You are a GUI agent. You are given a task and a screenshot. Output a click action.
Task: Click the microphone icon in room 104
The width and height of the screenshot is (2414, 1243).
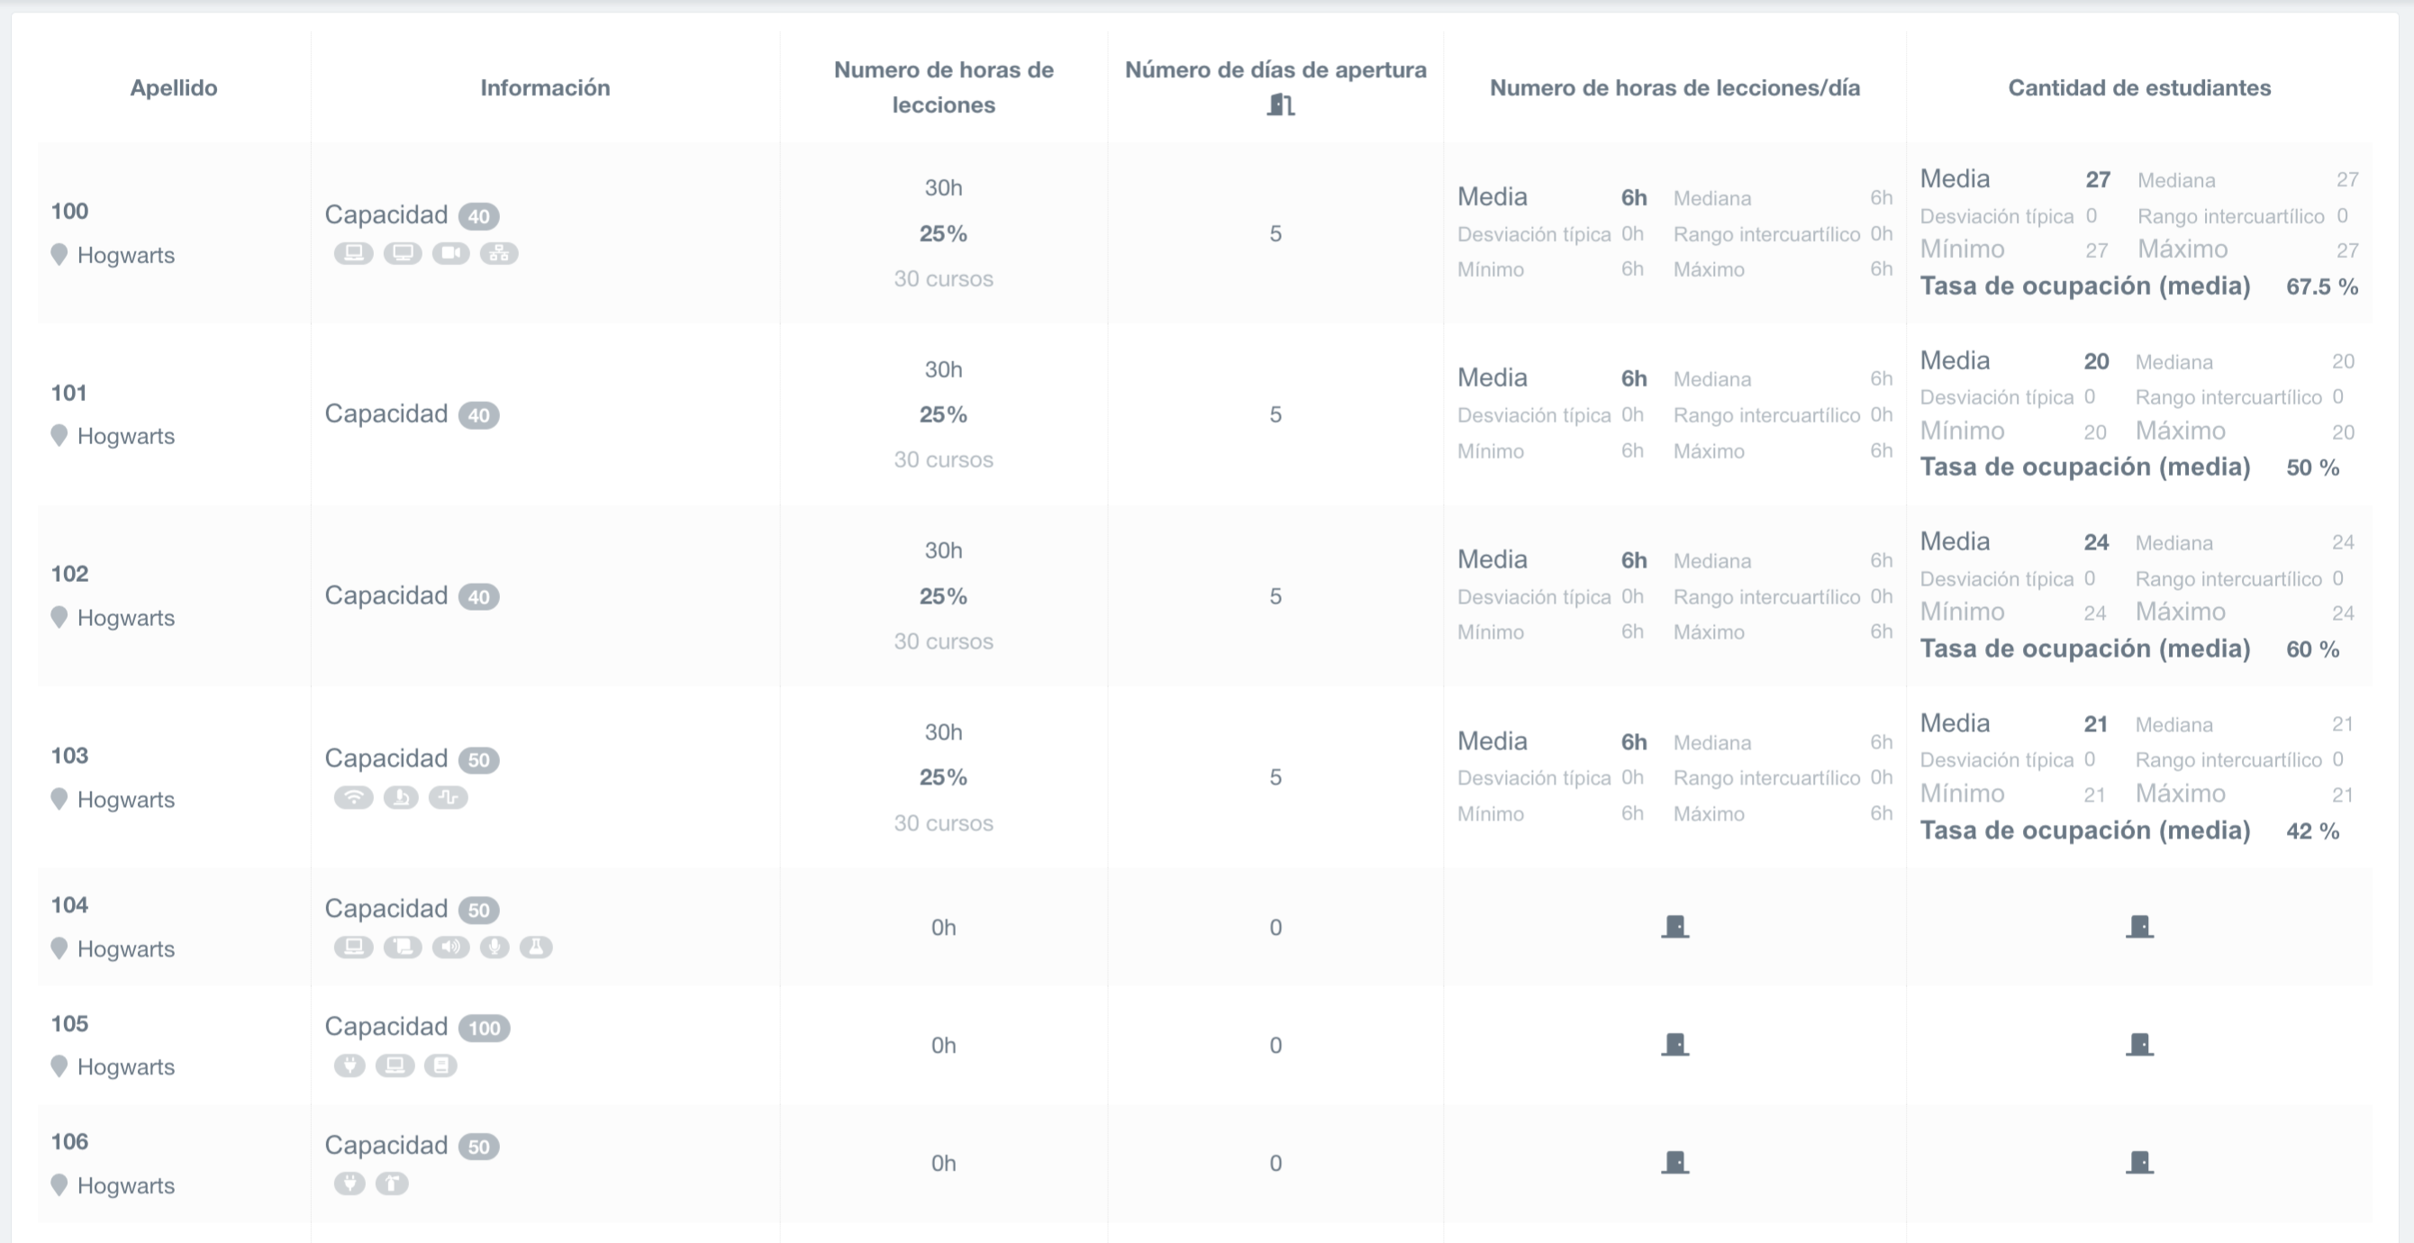[494, 947]
